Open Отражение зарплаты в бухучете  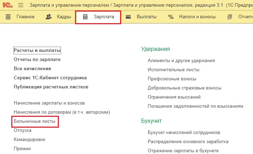tap(183, 150)
